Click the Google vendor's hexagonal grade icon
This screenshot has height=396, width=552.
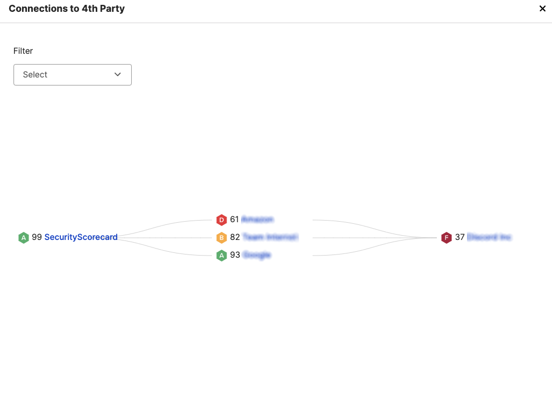pyautogui.click(x=221, y=255)
